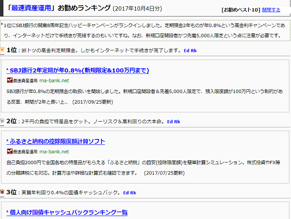The image size is (291, 219).
Task: Open SBJ銀行2年定期が年0.8% article link
Action: click(x=79, y=70)
